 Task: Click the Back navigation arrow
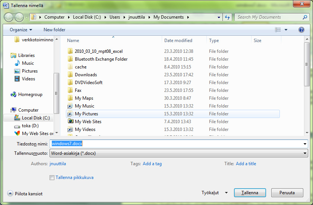9,17
